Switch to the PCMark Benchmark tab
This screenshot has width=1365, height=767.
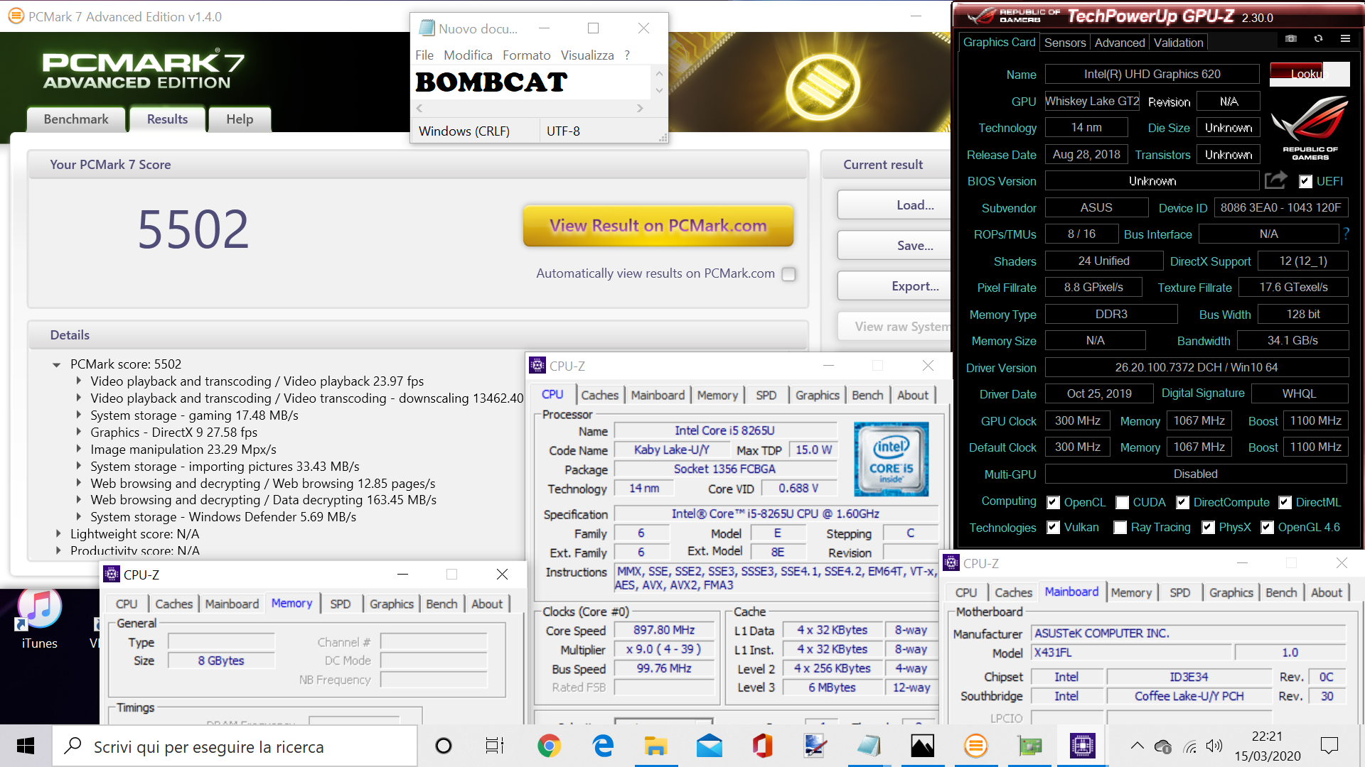[x=76, y=119]
